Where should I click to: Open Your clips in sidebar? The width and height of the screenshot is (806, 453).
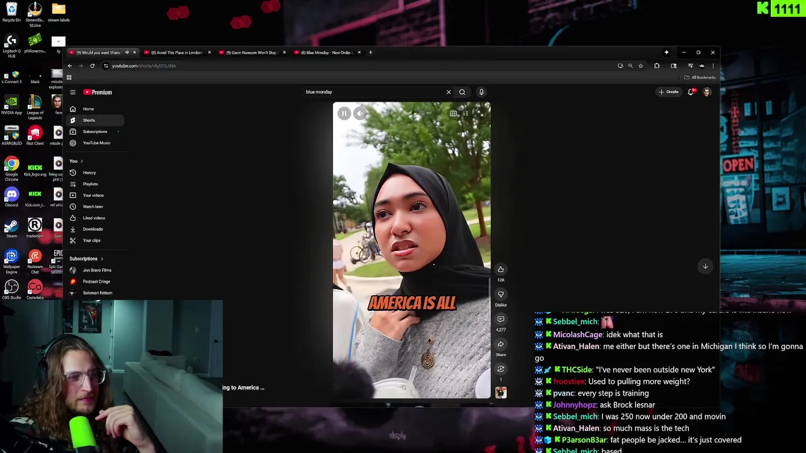point(96,240)
